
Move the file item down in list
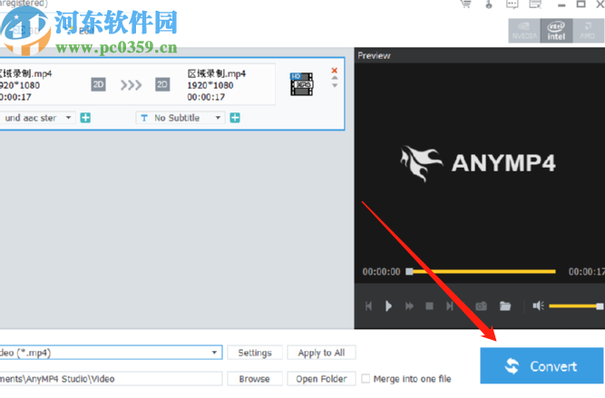tap(335, 85)
